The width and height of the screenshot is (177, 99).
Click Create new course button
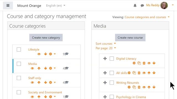click(130, 38)
